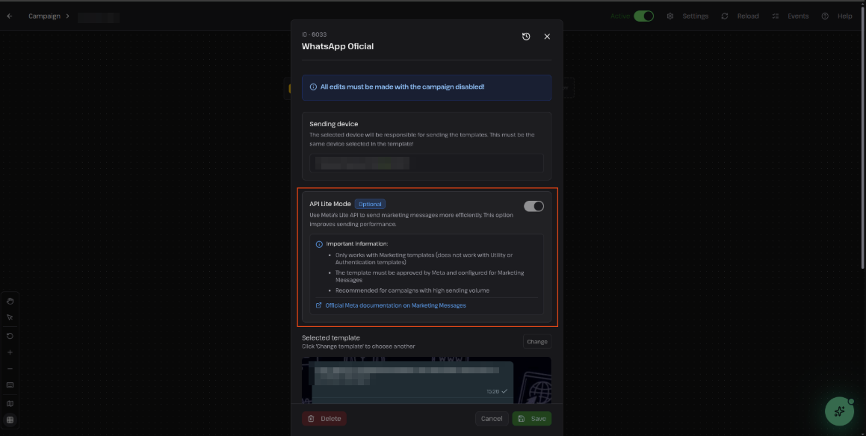The height and width of the screenshot is (436, 866).
Task: Zoom out with the minus icon
Action: (10, 369)
